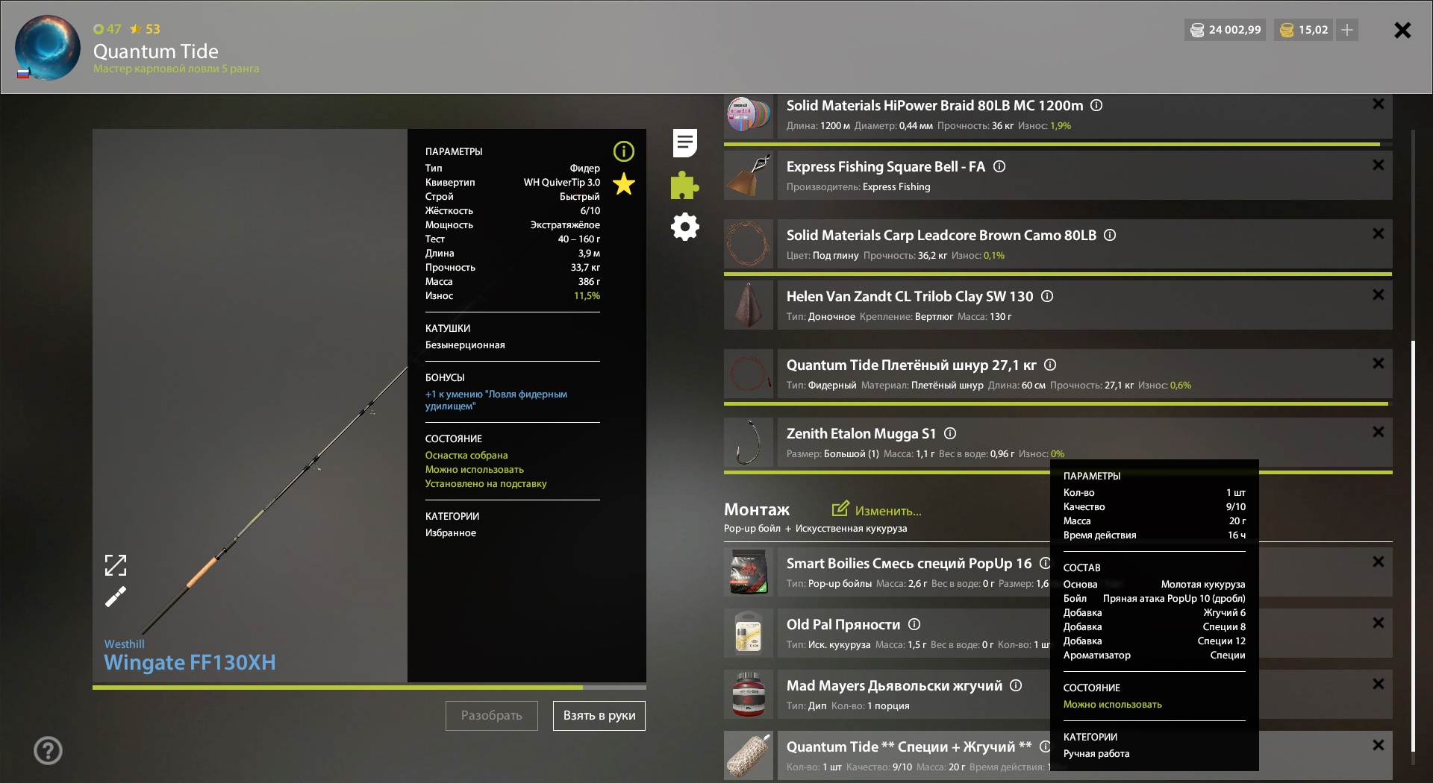This screenshot has height=783, width=1433.
Task: Remove Zenith Etalon Mugga S1 hook
Action: 1379,433
